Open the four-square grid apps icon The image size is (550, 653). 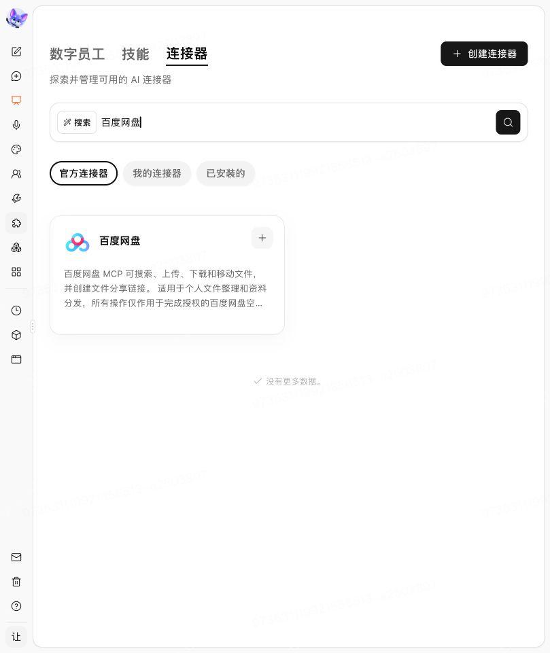pos(16,272)
